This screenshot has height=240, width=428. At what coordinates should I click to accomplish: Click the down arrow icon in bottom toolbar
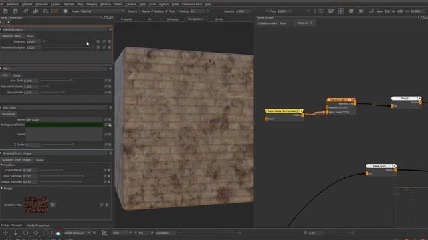click(15, 233)
